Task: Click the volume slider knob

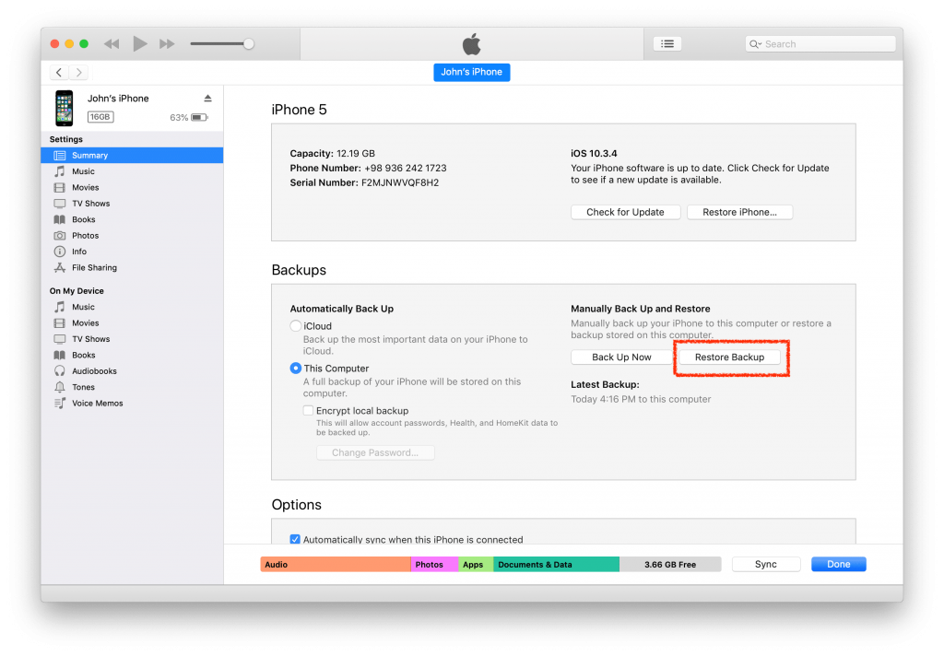Action: click(x=248, y=44)
